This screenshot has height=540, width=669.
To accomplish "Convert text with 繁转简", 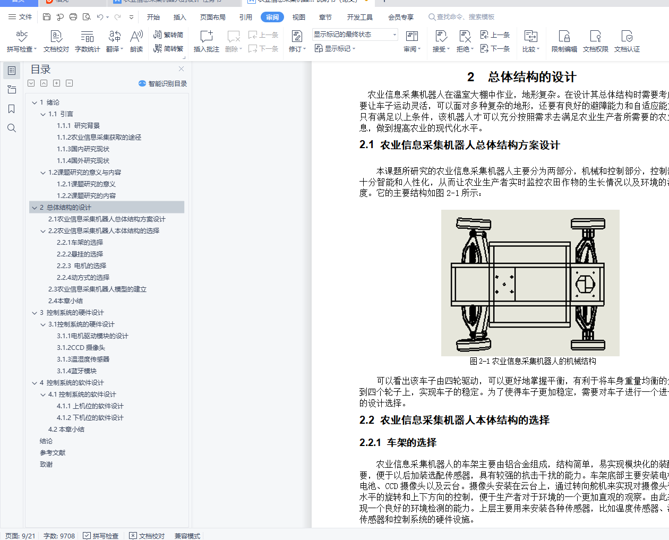I will (x=168, y=35).
